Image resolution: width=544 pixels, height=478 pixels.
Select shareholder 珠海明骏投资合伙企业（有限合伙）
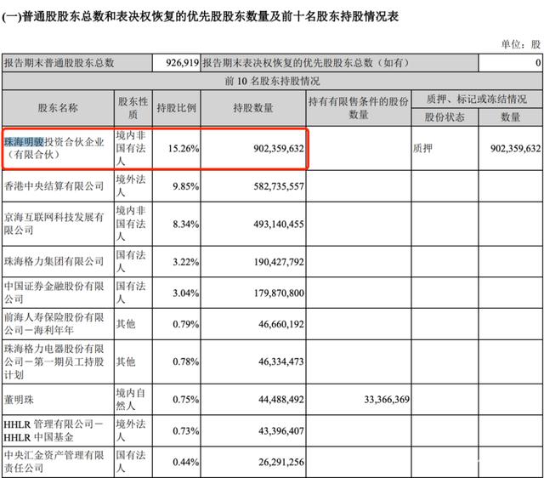(54, 148)
